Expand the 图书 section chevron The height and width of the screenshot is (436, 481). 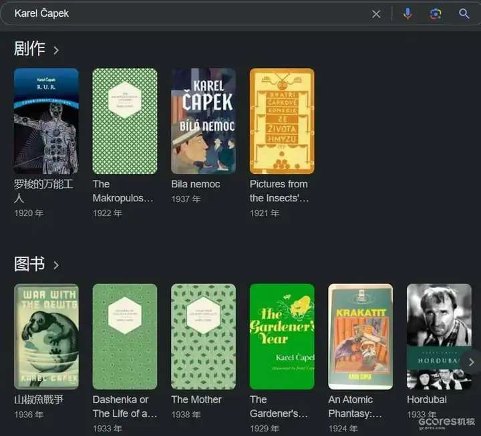tap(56, 265)
